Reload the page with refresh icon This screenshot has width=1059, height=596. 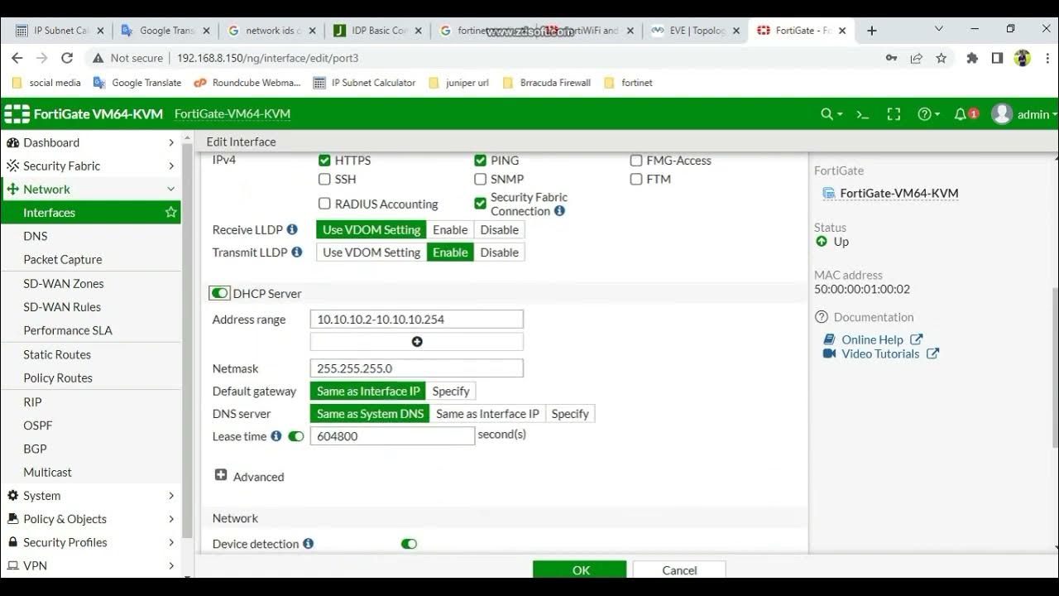tap(67, 58)
